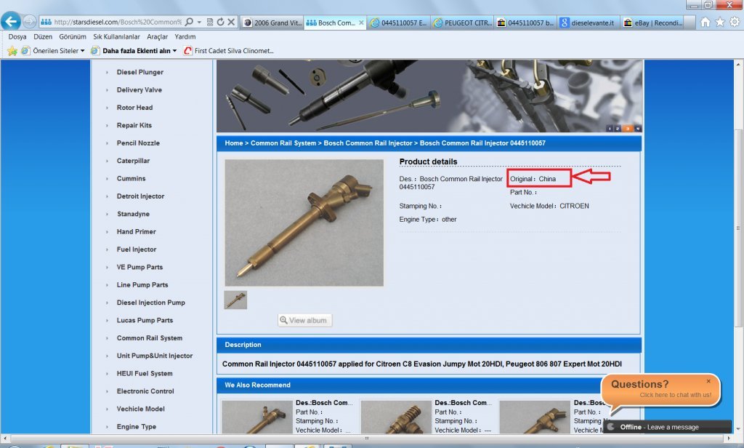Stop loading with the address bar X icon
The image size is (744, 448).
pos(231,22)
